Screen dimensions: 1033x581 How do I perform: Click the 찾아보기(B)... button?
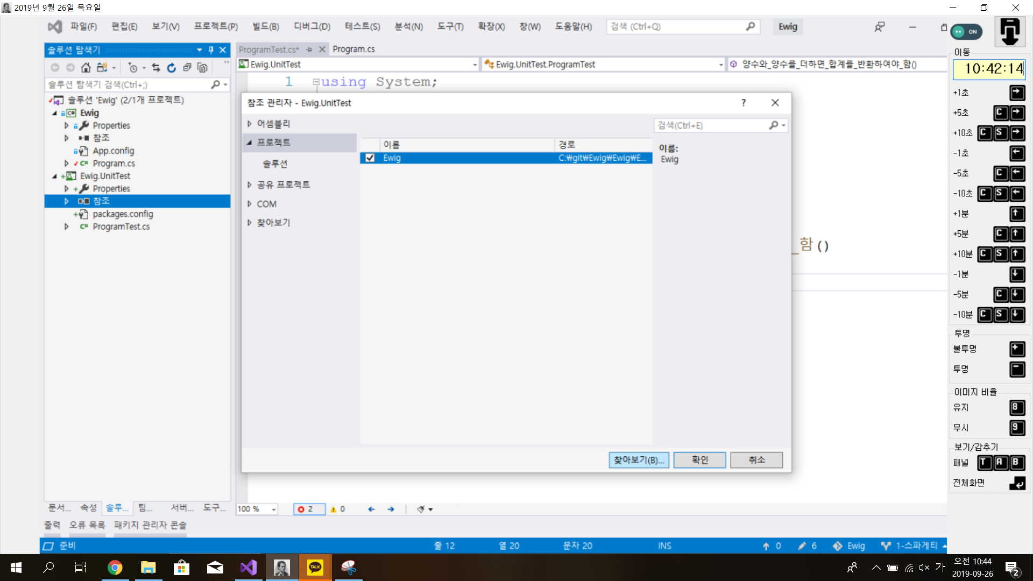pos(639,460)
